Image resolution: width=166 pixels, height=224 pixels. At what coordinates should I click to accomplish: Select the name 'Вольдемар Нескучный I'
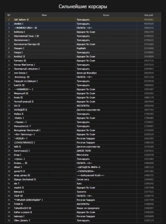coord(27,130)
